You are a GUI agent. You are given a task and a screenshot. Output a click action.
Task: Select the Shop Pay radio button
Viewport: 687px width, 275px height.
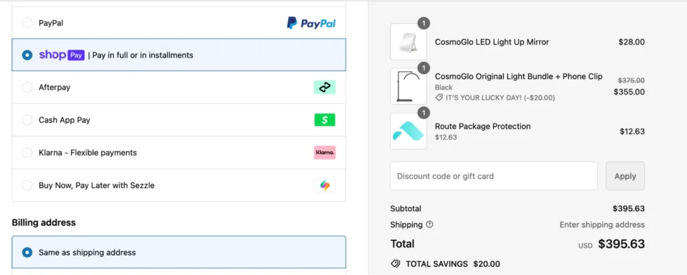[28, 55]
